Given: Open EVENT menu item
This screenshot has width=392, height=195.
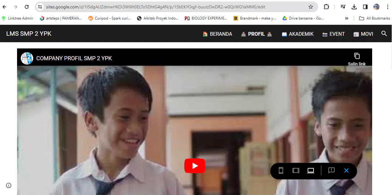Looking at the screenshot, I should click(x=334, y=34).
